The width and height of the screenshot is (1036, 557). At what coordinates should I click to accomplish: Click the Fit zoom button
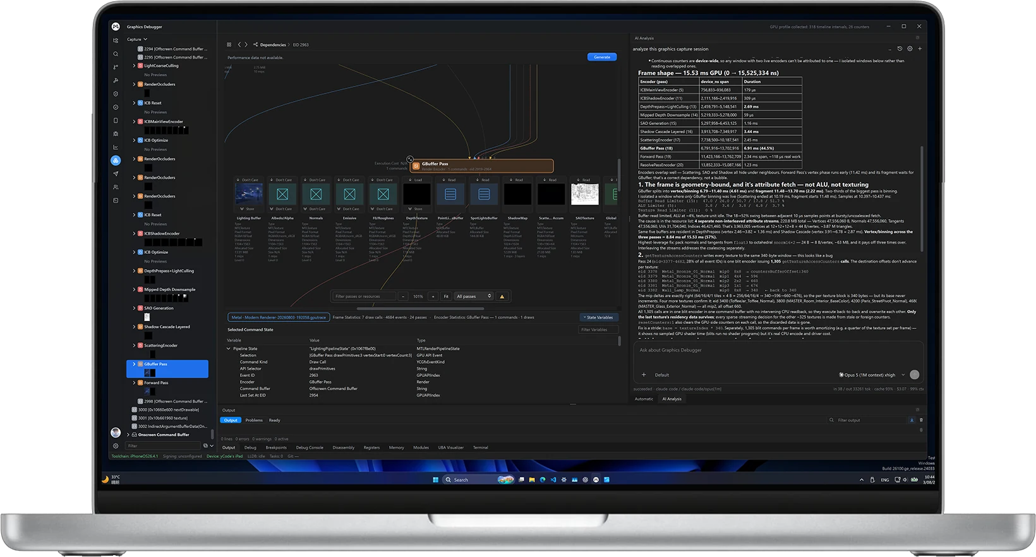point(446,296)
